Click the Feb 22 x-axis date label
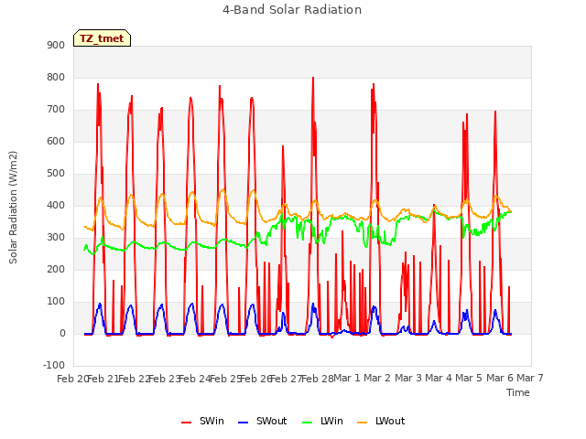This screenshot has height=439, width=586. click(134, 379)
